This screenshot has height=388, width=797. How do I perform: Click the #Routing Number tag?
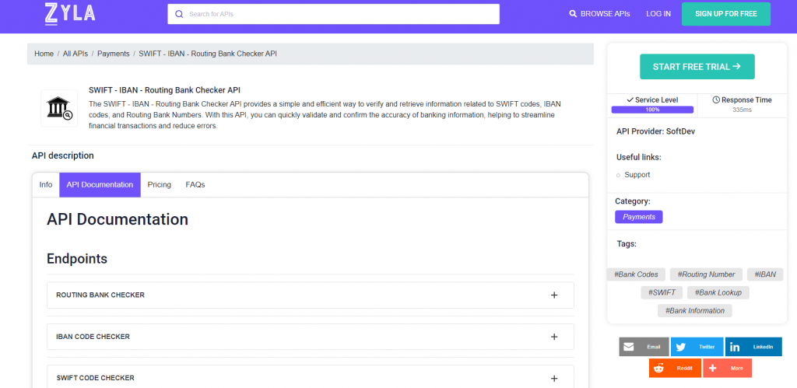coord(706,274)
